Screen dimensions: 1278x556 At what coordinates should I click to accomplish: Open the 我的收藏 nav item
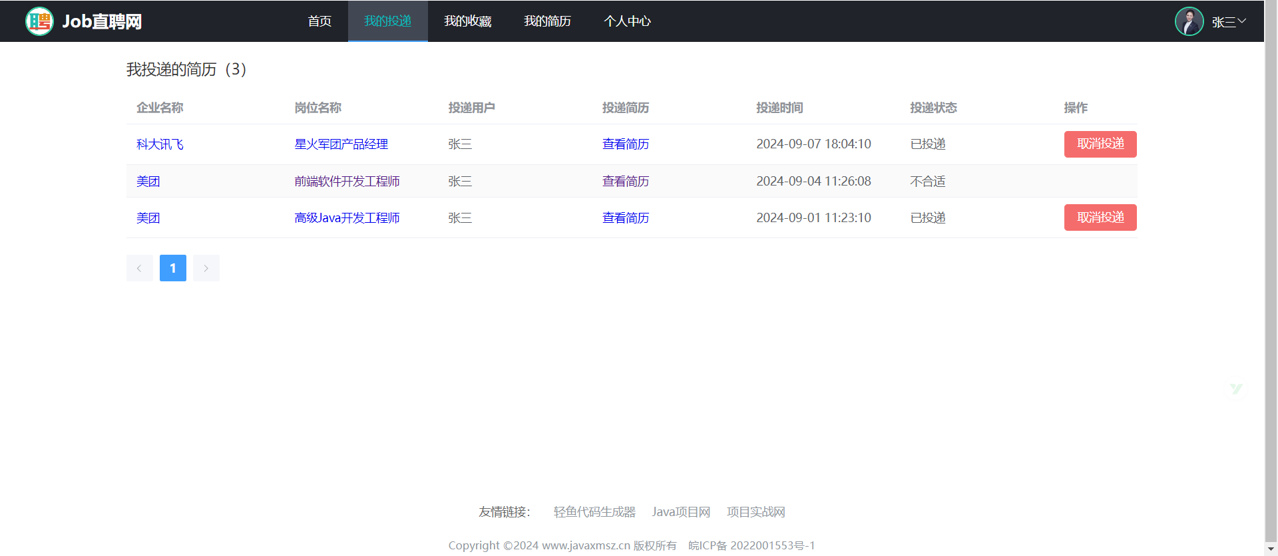(x=468, y=21)
